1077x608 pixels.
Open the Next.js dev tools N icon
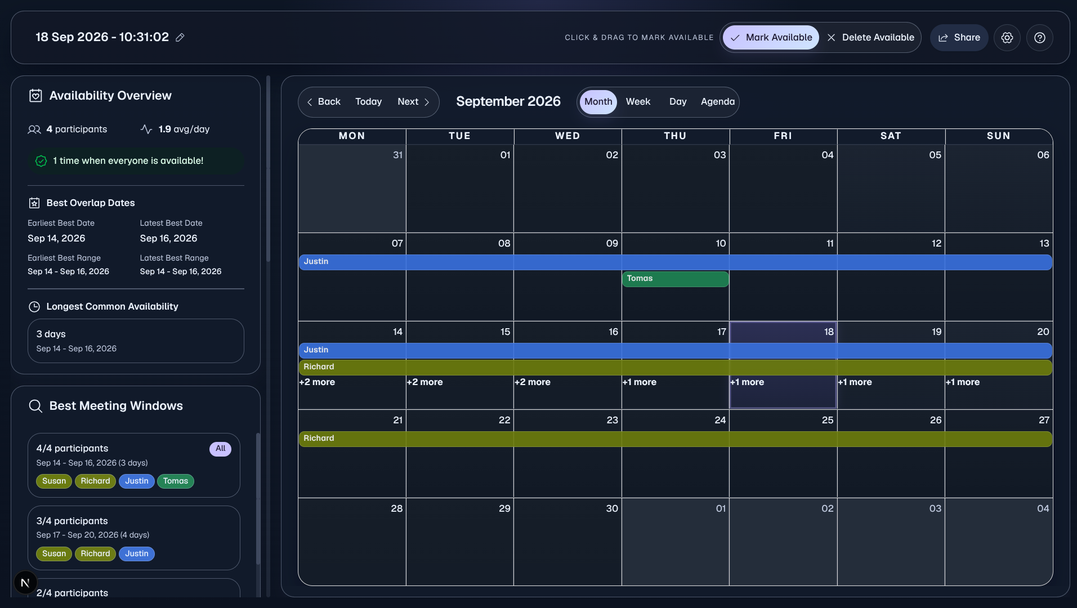pyautogui.click(x=25, y=583)
